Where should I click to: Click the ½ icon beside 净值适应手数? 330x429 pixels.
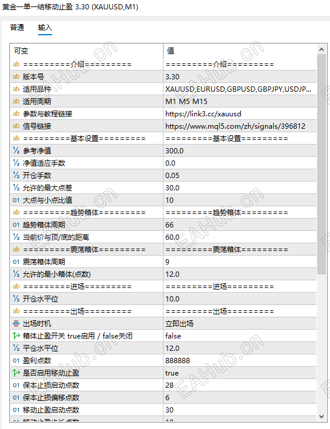(16, 163)
